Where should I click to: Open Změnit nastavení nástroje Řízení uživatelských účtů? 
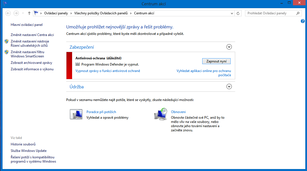coord(30,43)
